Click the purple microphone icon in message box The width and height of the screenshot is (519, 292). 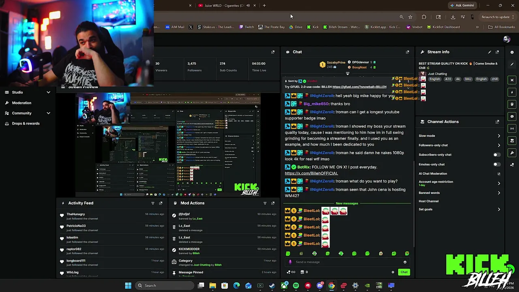point(290,262)
